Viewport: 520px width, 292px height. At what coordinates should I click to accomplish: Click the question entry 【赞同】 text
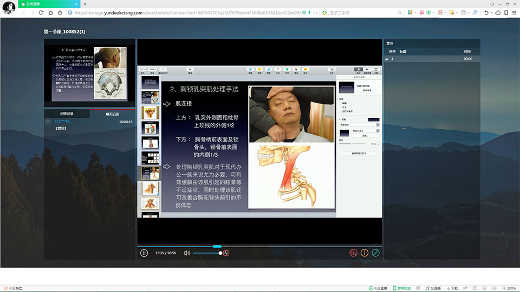61,129
